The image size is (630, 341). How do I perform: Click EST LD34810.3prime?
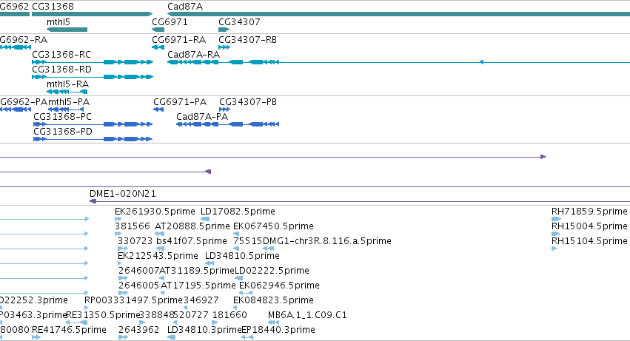(204, 330)
